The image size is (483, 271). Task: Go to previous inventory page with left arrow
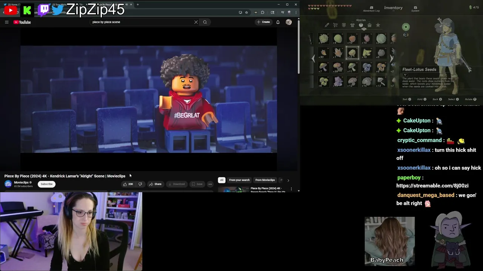pyautogui.click(x=313, y=58)
